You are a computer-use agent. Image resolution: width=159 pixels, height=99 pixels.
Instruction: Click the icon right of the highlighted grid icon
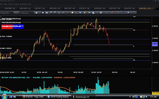[x=47, y=13]
